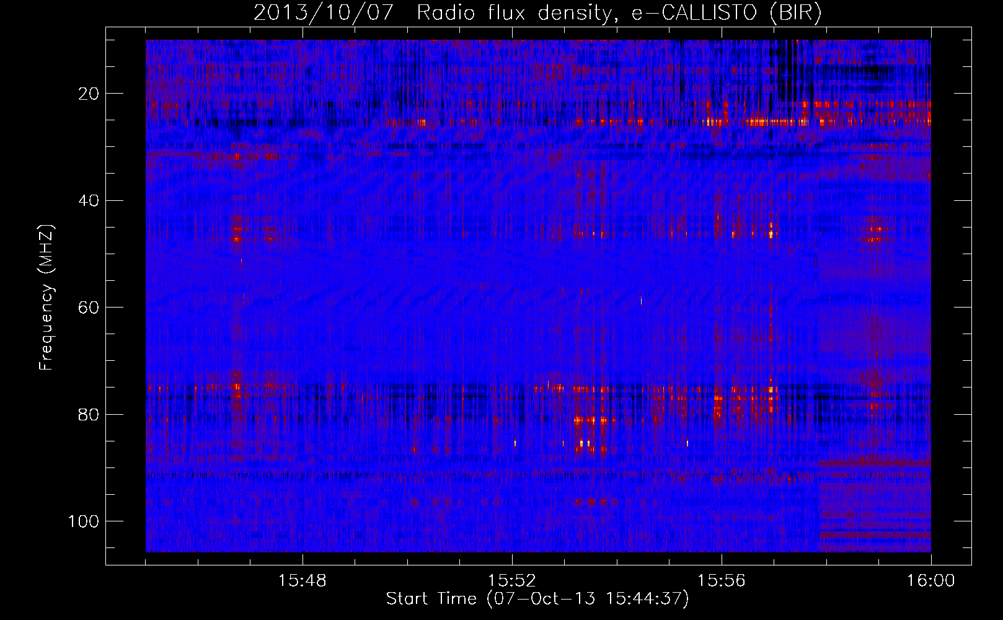
Task: Click the 40 MHz frequency tick label
Action: [89, 201]
